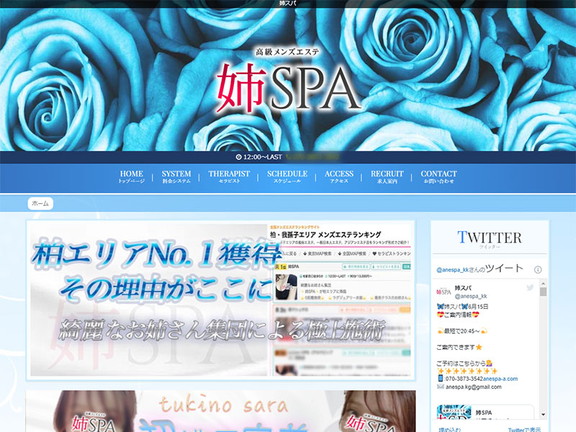
Task: Click the clock icon beside 12:00~LAST
Action: (x=239, y=157)
